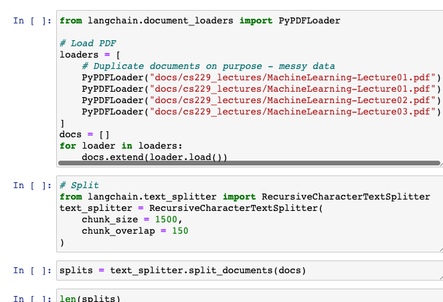443x302 pixels.
Task: Click the horizontal scrollbar in first cell
Action: pyautogui.click(x=249, y=163)
